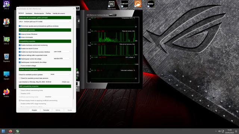This screenshot has width=239, height=134.
Task: Click the Compatibility properties header
Action: 45,41
